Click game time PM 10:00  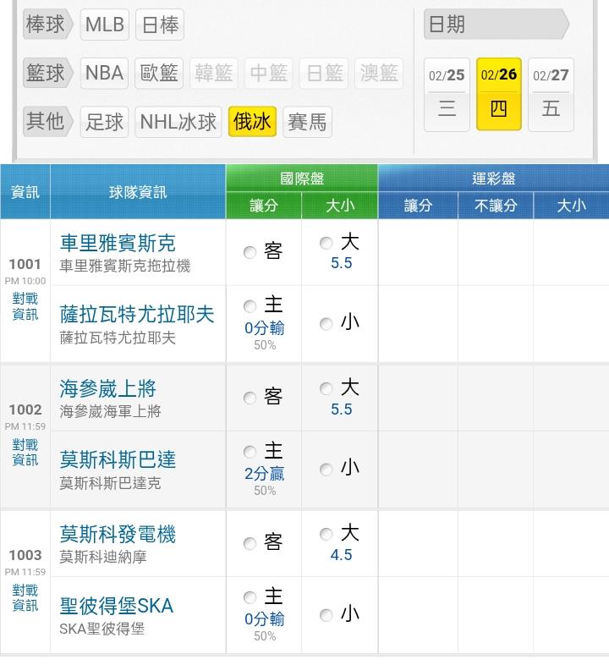25,281
